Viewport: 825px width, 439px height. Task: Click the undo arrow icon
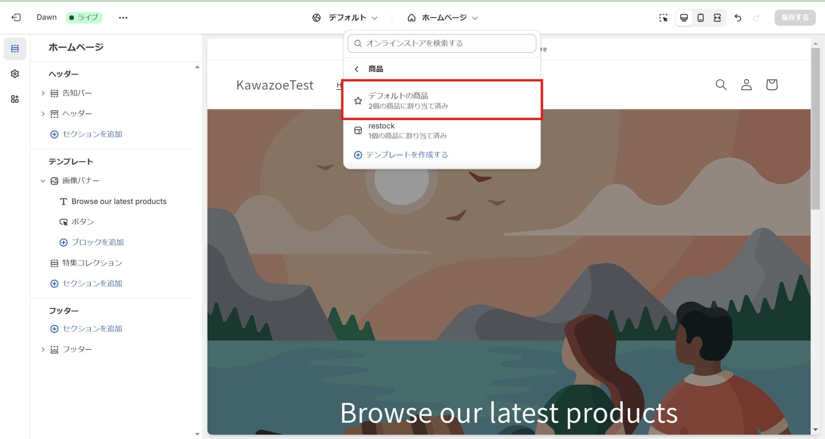738,18
